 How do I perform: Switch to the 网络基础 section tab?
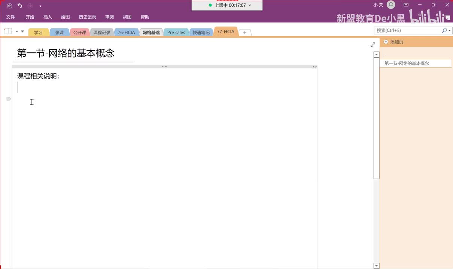click(x=151, y=33)
